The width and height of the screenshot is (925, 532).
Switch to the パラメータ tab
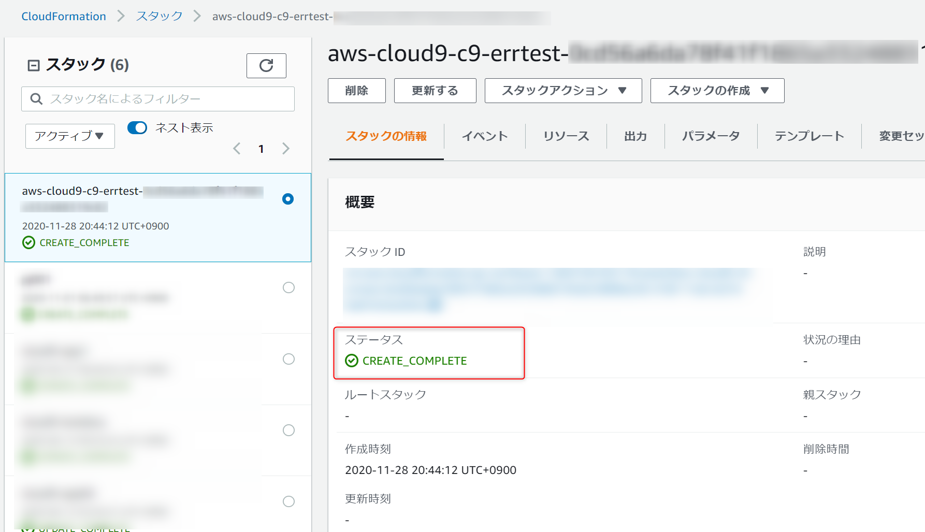point(711,136)
